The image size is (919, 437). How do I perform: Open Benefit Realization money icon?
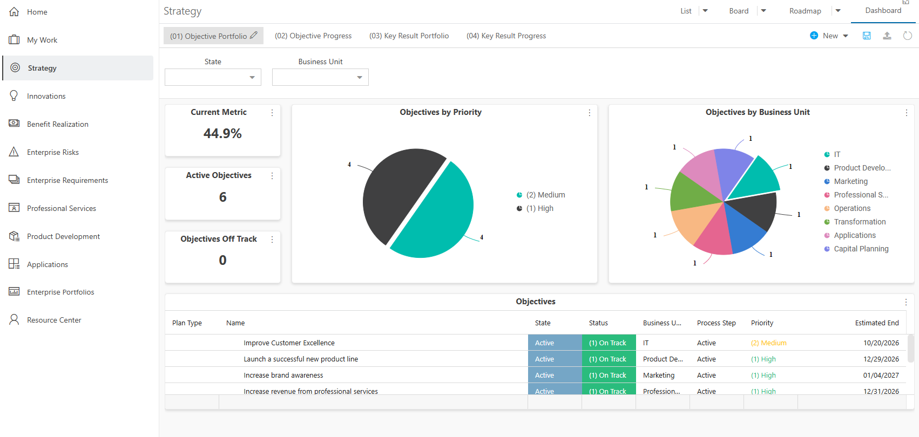[x=14, y=124]
